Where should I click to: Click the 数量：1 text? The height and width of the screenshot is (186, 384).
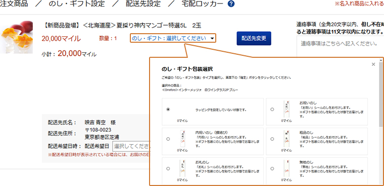click(108, 38)
